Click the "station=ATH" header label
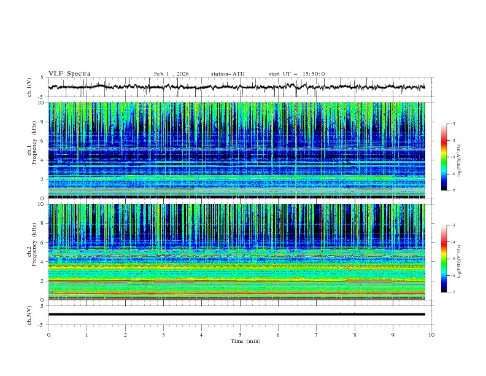The height and width of the screenshot is (376, 486). pos(228,74)
